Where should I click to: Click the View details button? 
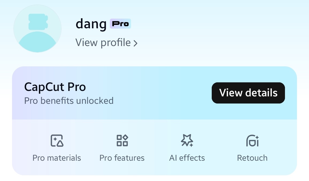tap(248, 93)
